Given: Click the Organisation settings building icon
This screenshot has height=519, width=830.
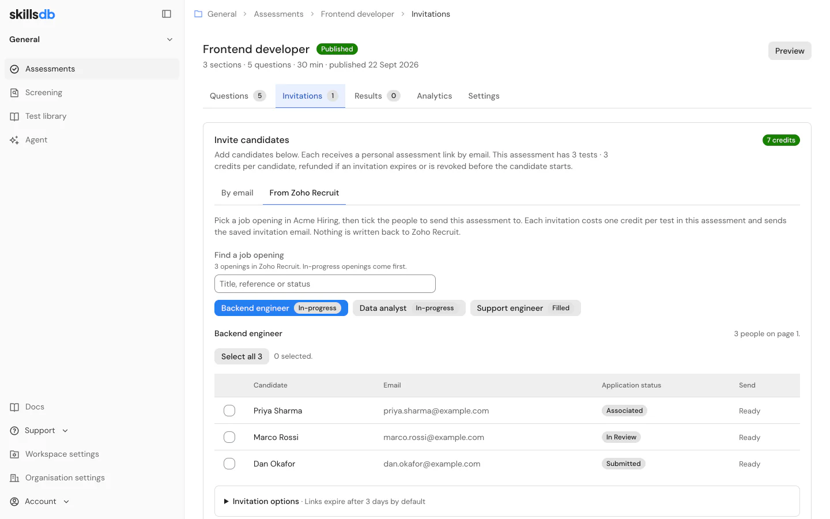Looking at the screenshot, I should tap(14, 478).
